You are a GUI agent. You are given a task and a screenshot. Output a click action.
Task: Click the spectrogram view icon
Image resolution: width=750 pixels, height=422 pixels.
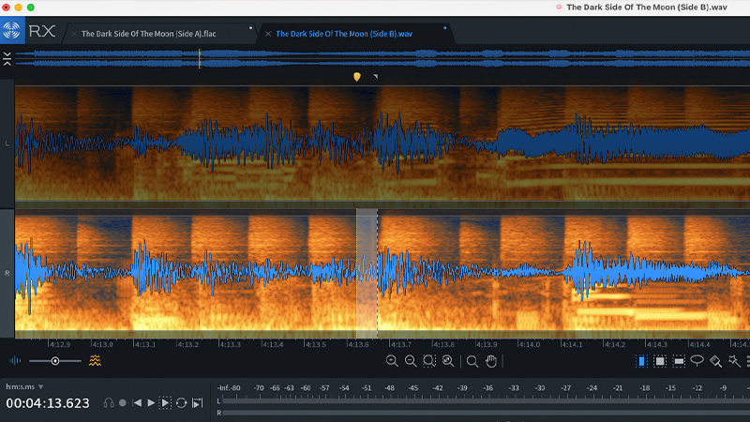coord(95,361)
